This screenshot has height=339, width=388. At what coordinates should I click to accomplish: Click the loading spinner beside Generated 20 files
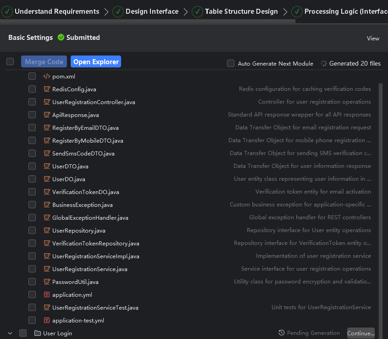[x=324, y=64]
